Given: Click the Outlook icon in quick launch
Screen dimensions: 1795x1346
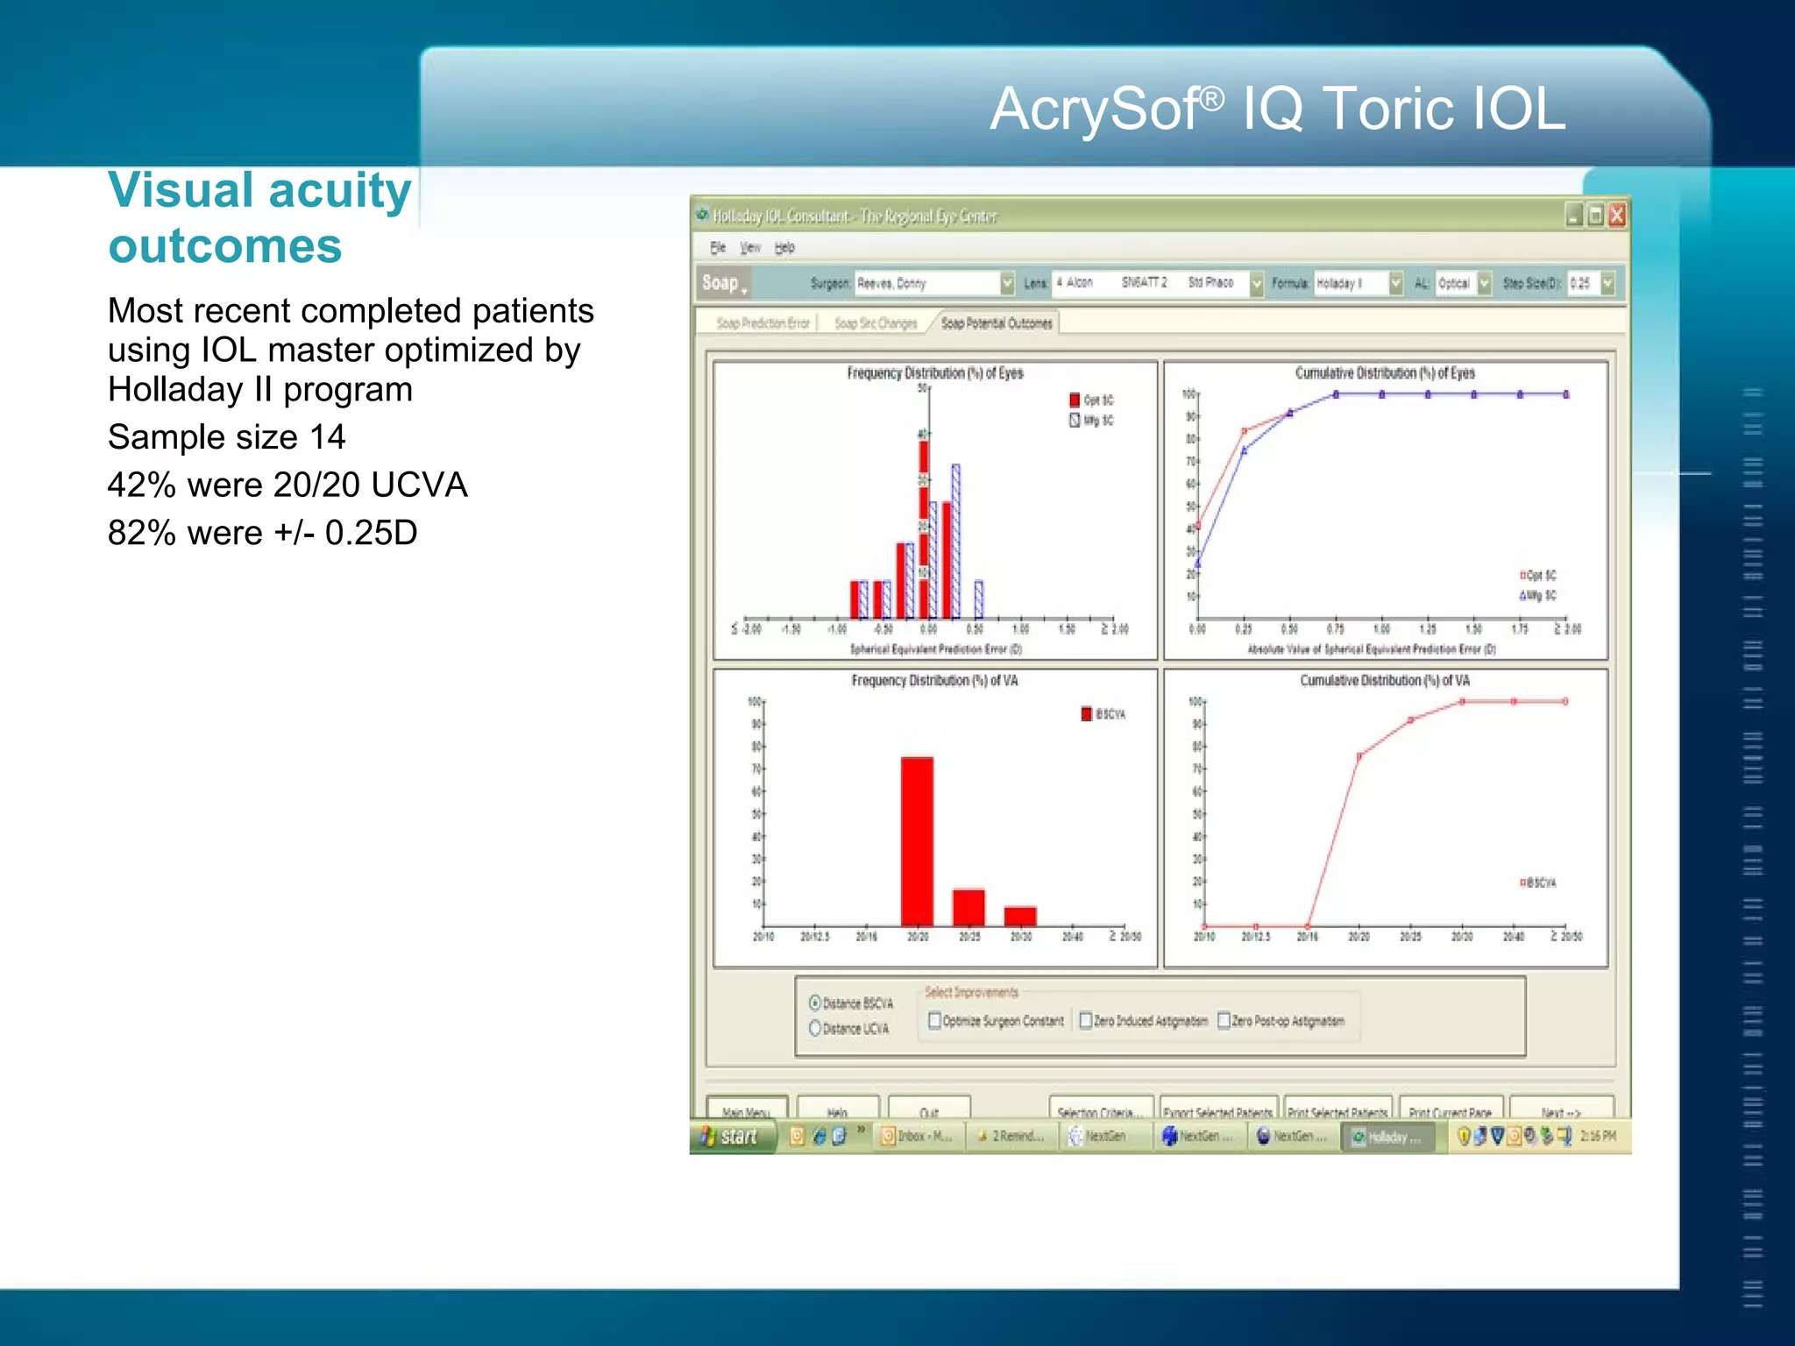Looking at the screenshot, I should click(x=797, y=1137).
